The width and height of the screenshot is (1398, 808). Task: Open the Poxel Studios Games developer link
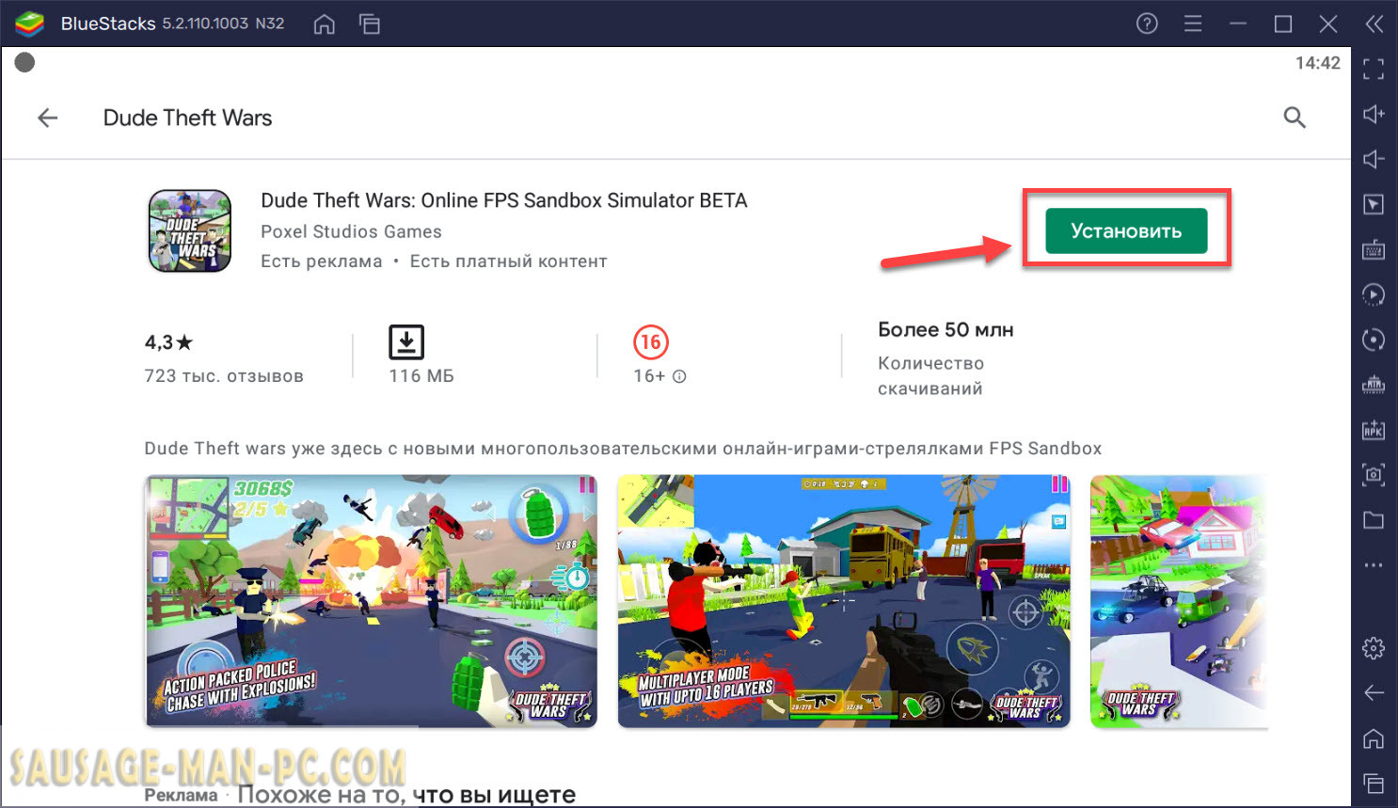(351, 231)
